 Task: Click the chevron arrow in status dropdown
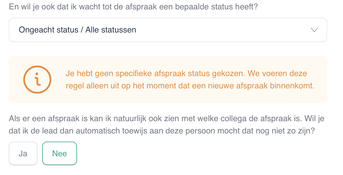tap(314, 30)
